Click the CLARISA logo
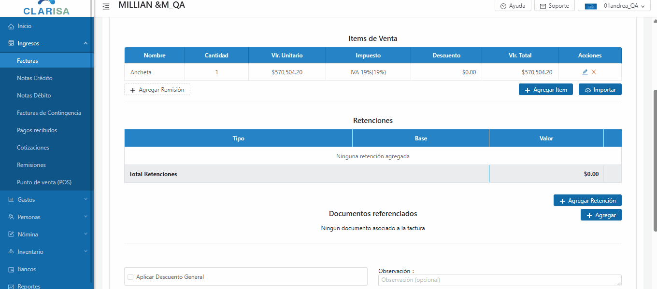 pos(46,8)
